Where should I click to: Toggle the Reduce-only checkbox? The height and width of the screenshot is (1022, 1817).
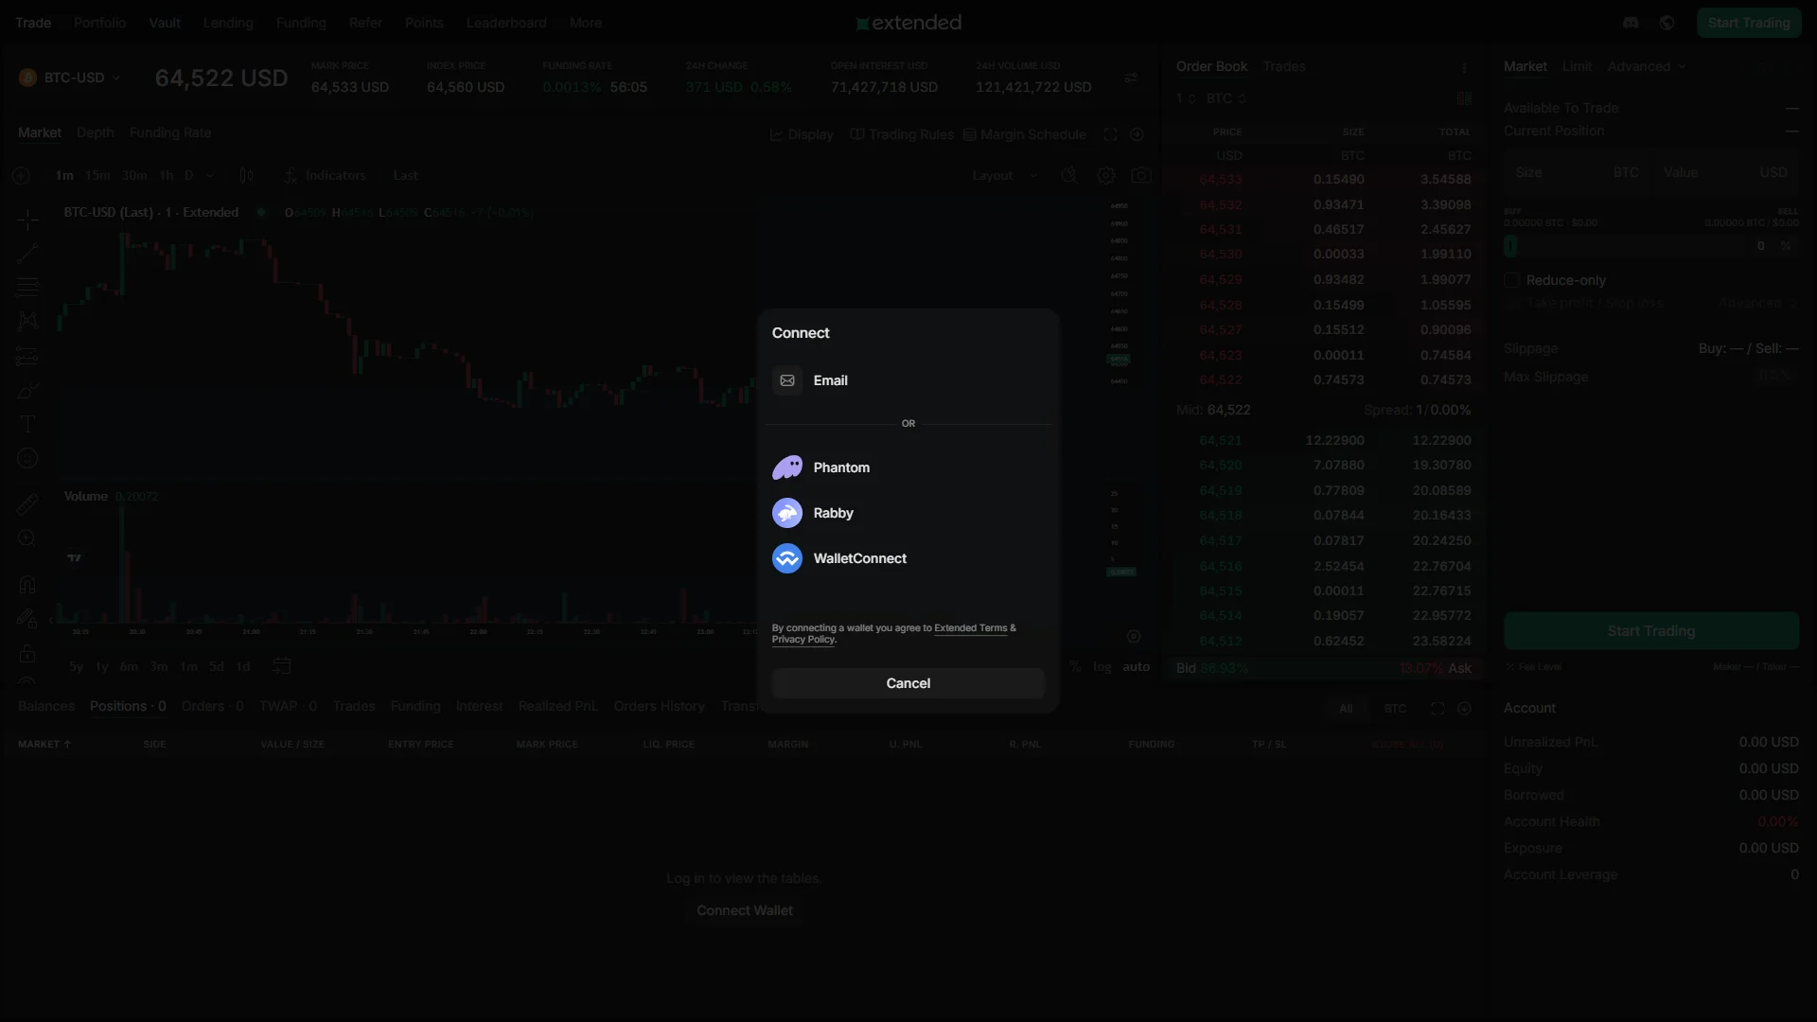(1511, 280)
